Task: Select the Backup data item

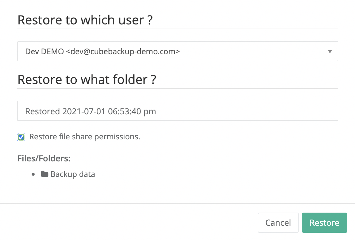Action: point(72,174)
